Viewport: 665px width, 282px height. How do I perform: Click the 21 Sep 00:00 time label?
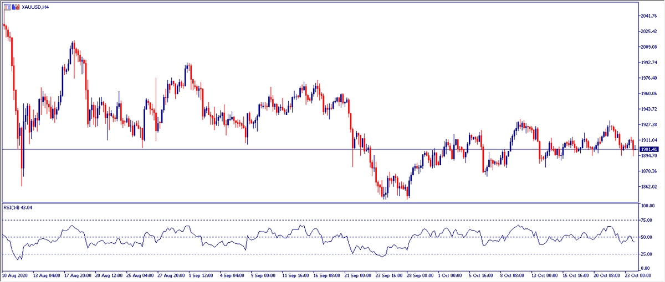tap(358, 275)
